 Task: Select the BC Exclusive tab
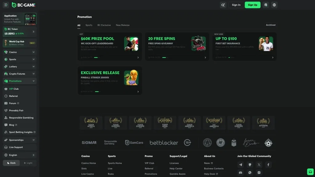coord(104,25)
